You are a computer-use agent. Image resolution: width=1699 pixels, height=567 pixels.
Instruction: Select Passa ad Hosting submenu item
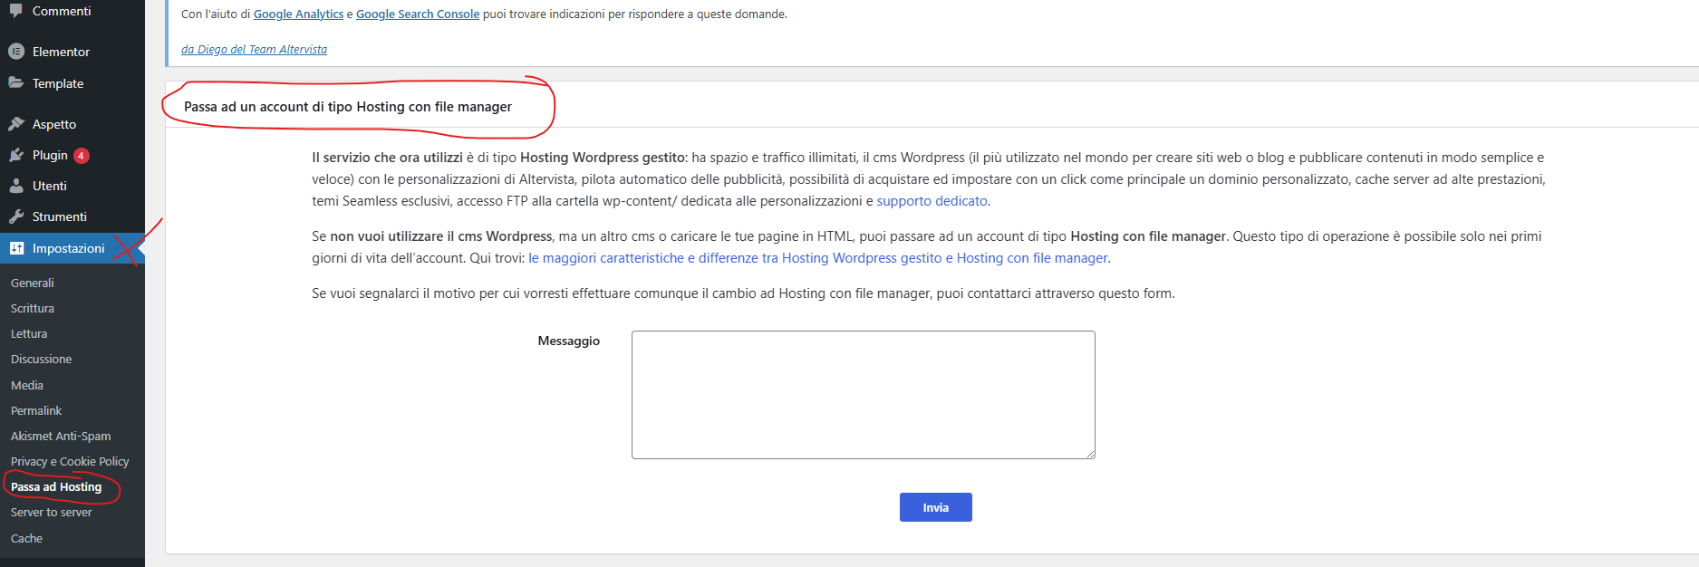coord(56,486)
